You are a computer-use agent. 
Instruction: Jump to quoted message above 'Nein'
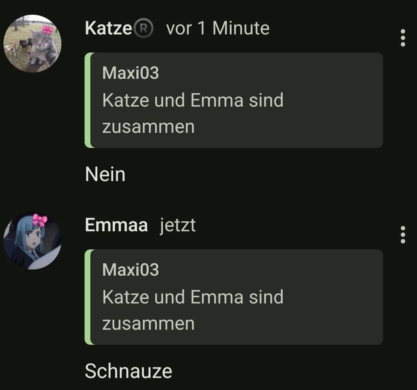[x=234, y=100]
